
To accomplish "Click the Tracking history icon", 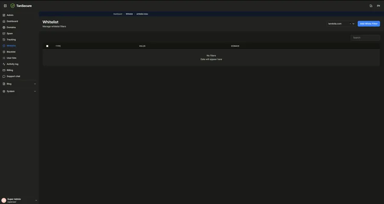I will click(4, 40).
